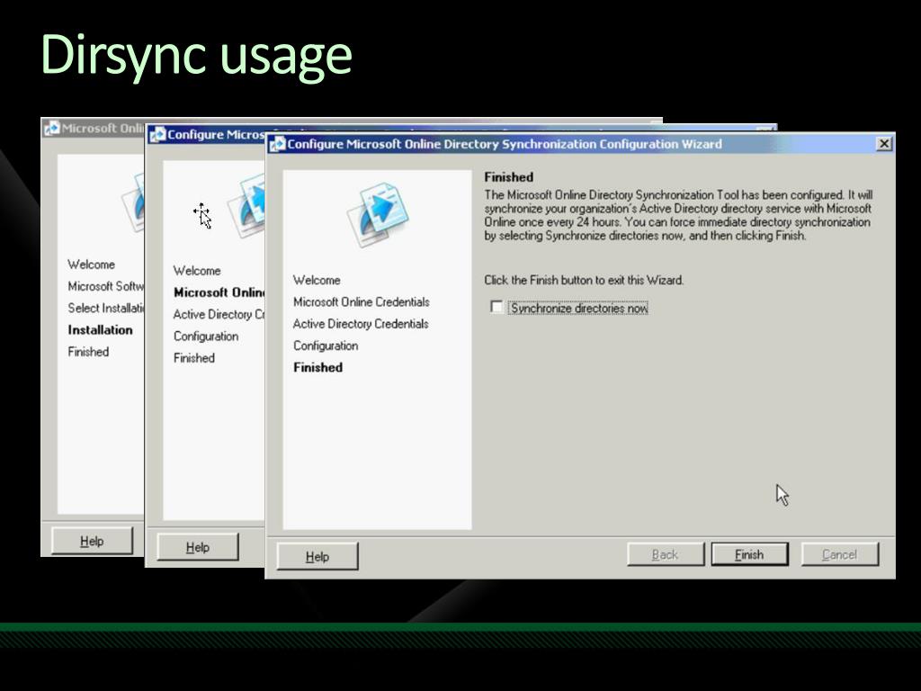This screenshot has width=921, height=691.
Task: Close the front Configuration Wizard window
Action: (x=884, y=144)
